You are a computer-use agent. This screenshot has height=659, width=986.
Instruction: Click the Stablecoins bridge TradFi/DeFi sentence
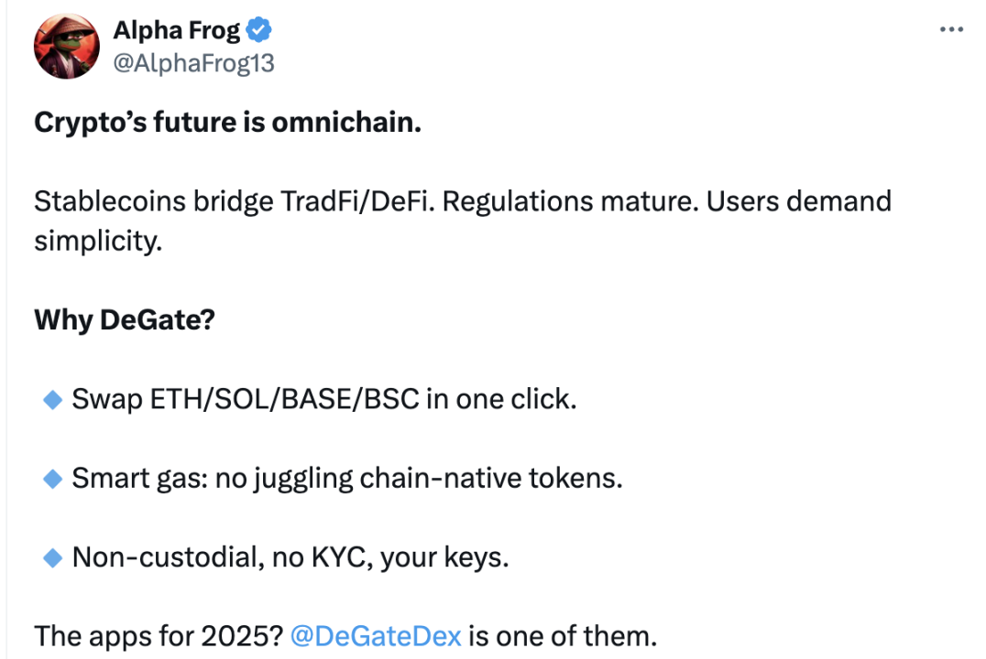(x=234, y=201)
